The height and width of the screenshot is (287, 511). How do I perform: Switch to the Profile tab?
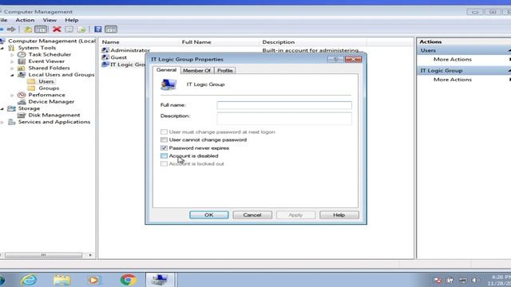(225, 70)
